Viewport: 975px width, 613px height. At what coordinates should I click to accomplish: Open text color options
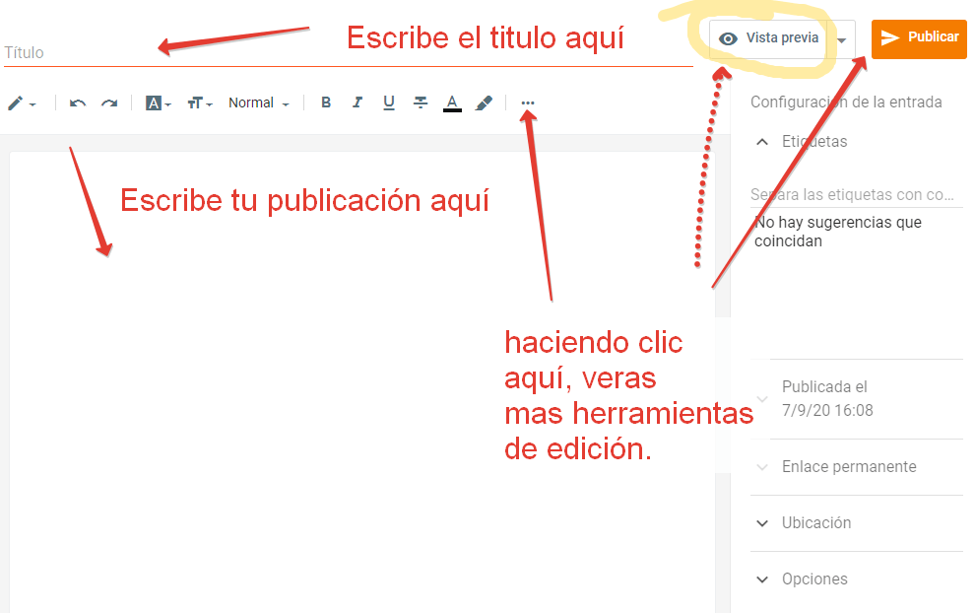pyautogui.click(x=452, y=102)
